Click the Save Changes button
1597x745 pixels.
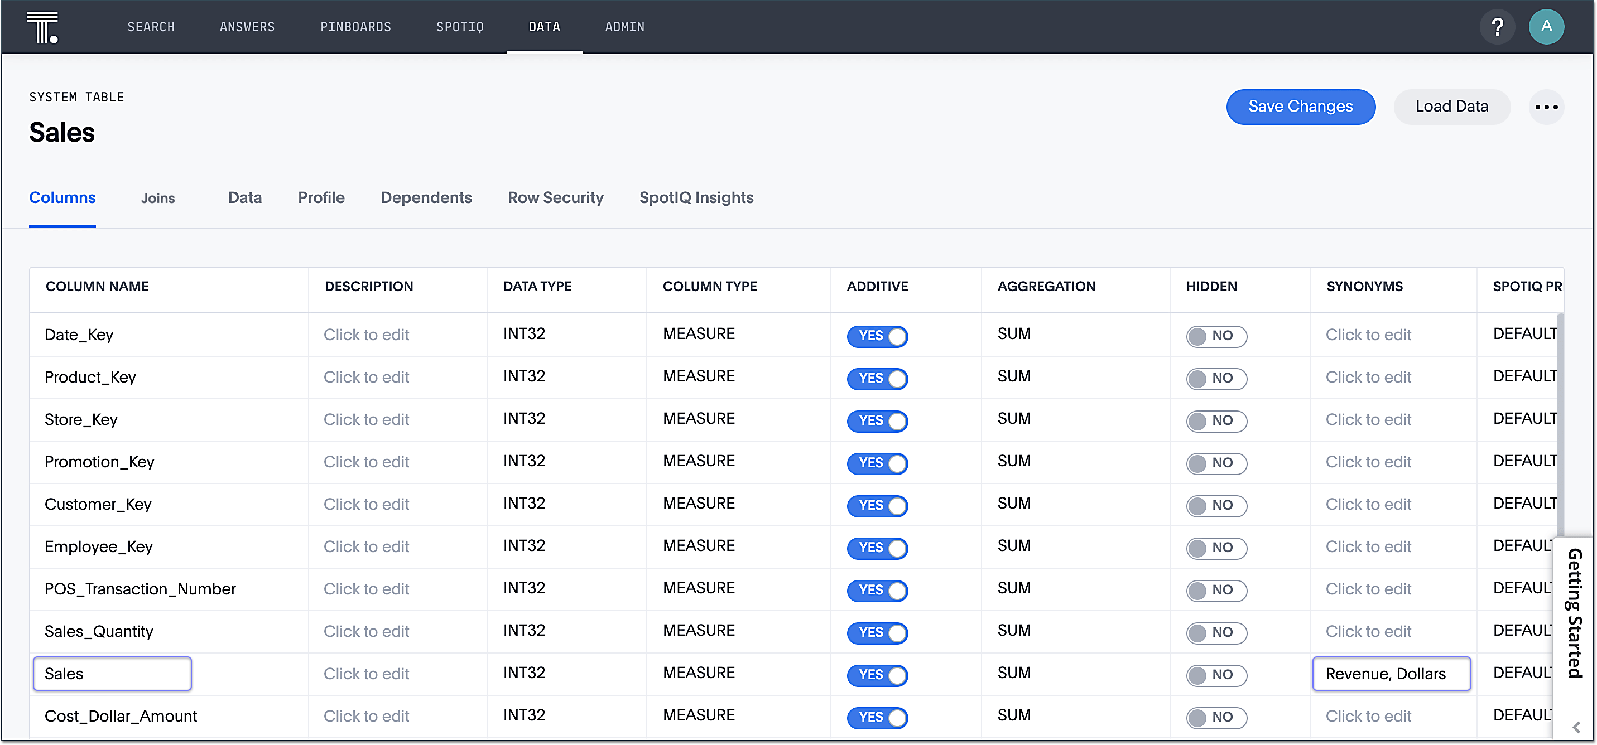[x=1302, y=105]
